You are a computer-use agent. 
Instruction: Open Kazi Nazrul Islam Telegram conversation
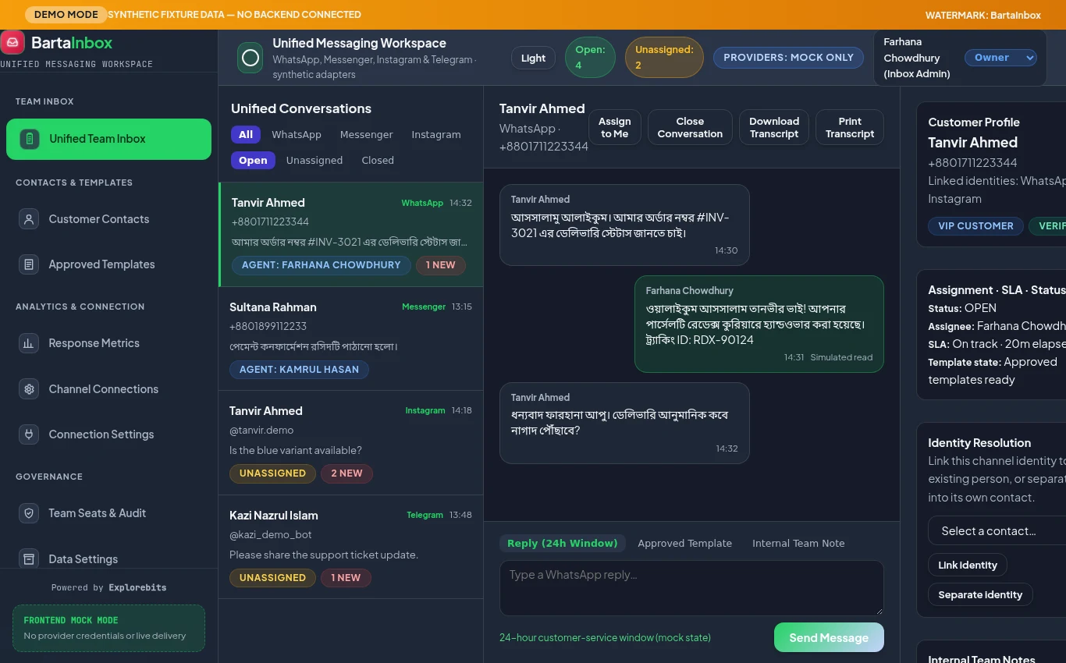351,547
